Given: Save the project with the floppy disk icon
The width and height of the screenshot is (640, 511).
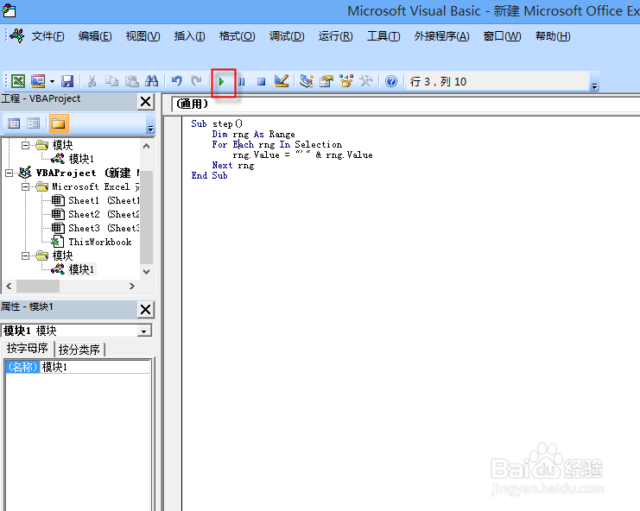Looking at the screenshot, I should [67, 81].
